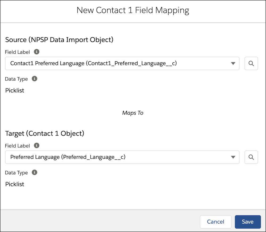The width and height of the screenshot is (266, 232).
Task: Click 'Source (NPSP Data Import Object)' heading
Action: point(59,40)
